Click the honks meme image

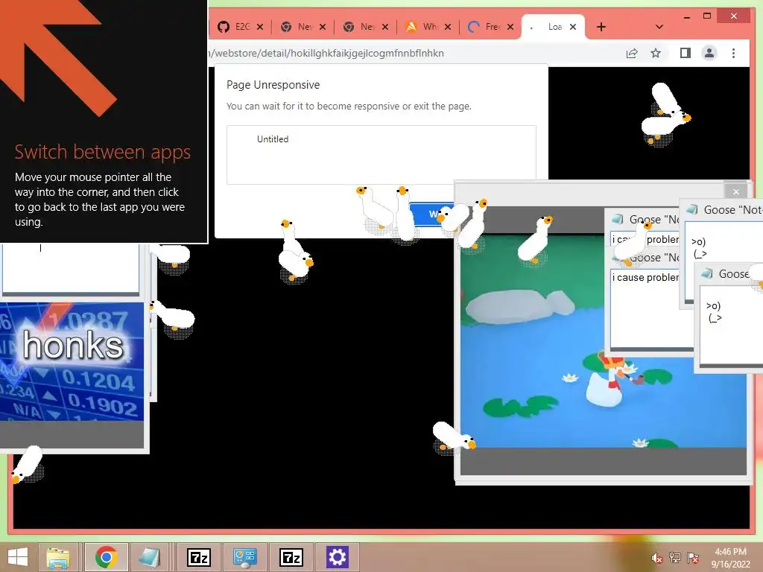72,362
